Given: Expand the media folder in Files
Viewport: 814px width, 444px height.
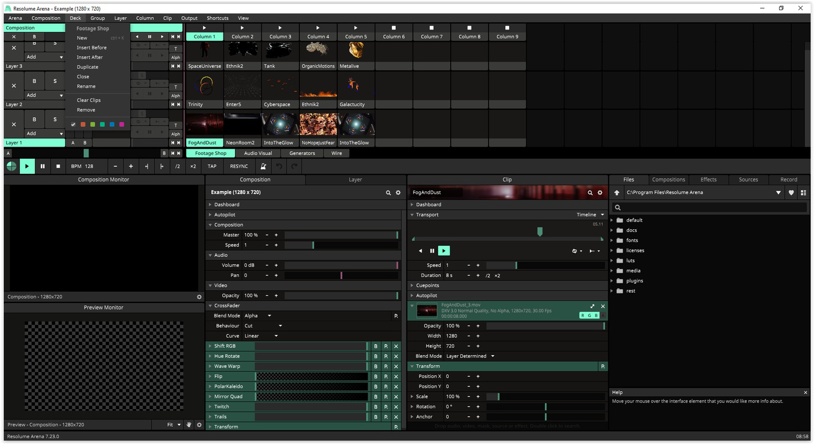Looking at the screenshot, I should click(x=613, y=271).
